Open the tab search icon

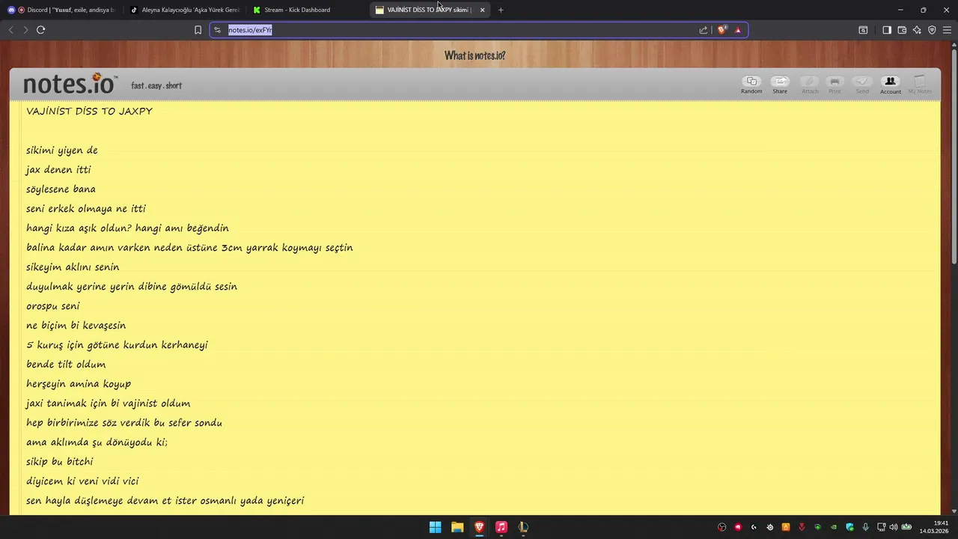coord(863,30)
